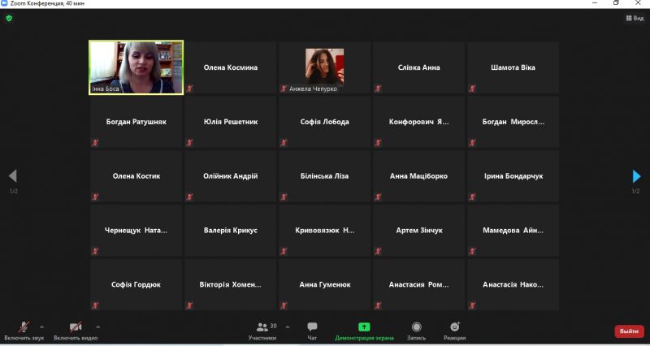Click muted mic icon on Ірина Бондарчук tile
This screenshot has height=346, width=650.
click(x=472, y=197)
